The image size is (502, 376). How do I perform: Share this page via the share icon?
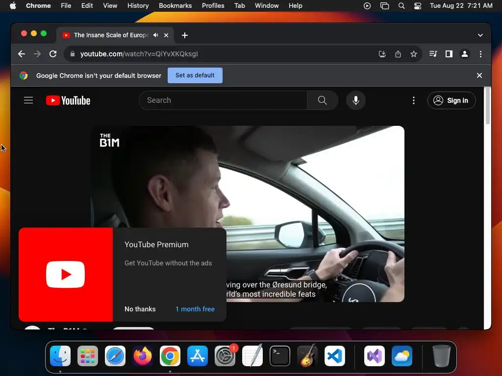click(x=398, y=54)
